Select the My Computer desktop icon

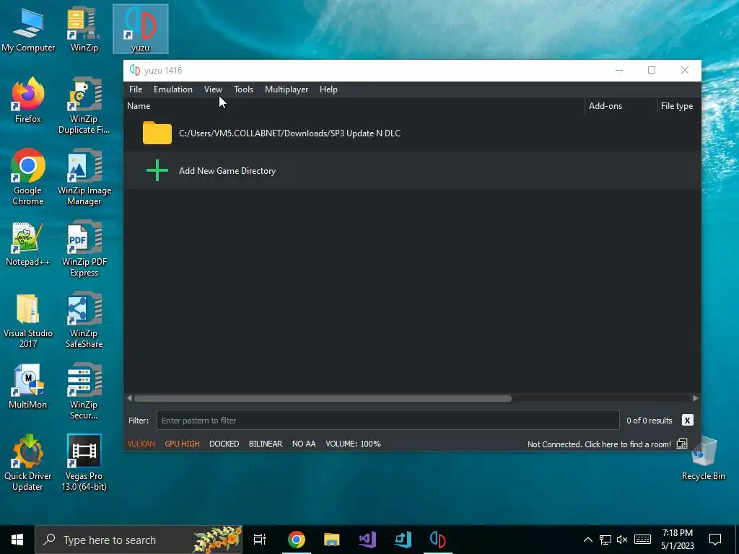pos(28,29)
